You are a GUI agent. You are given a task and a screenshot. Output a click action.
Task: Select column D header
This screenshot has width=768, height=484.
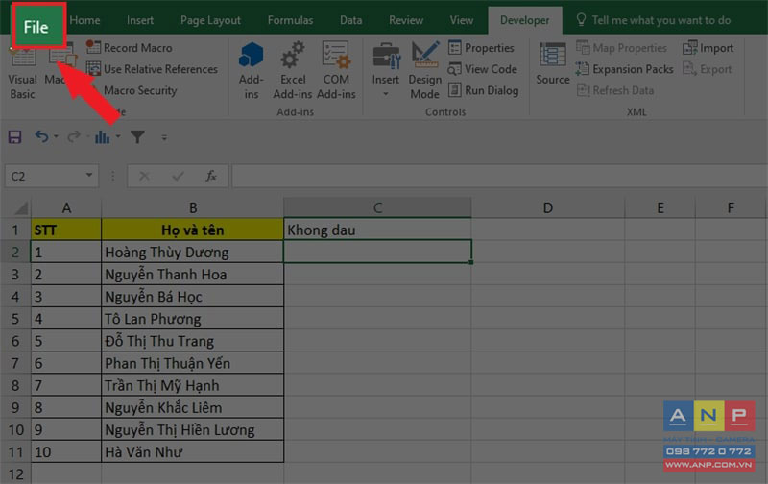pos(547,207)
